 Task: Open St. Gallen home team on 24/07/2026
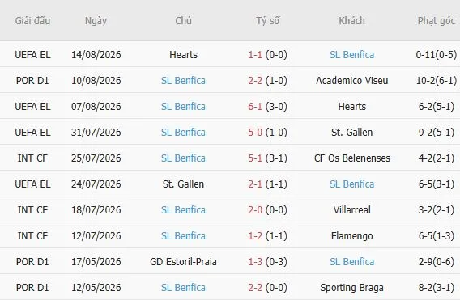tap(183, 184)
